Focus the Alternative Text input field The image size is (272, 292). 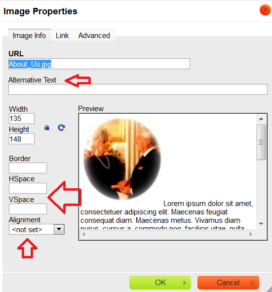[138, 89]
